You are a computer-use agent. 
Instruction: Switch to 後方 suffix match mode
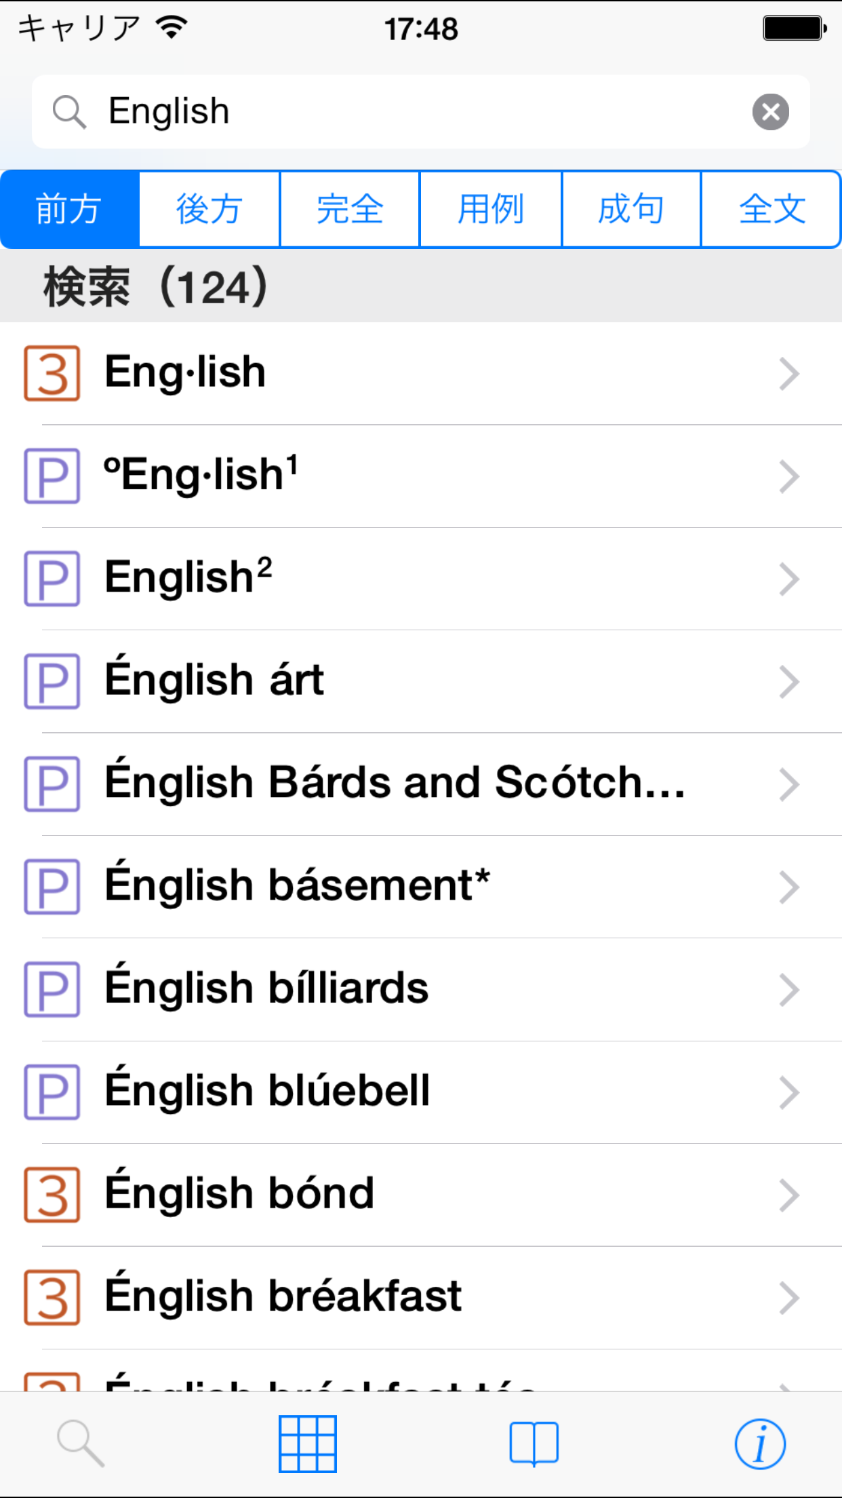click(x=209, y=209)
